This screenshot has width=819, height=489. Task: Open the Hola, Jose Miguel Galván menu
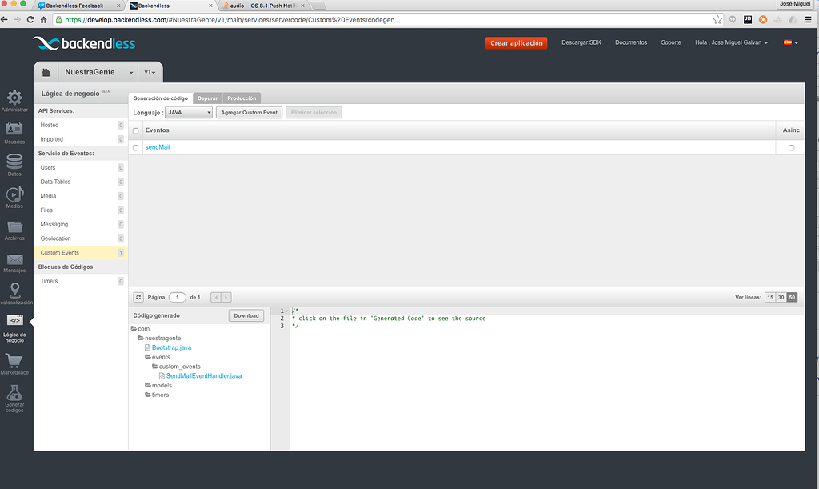coord(731,42)
